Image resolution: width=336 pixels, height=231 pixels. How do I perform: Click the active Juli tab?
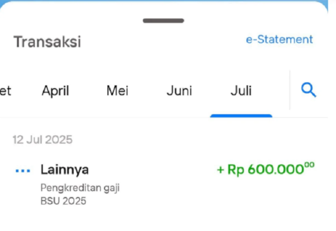(x=241, y=90)
